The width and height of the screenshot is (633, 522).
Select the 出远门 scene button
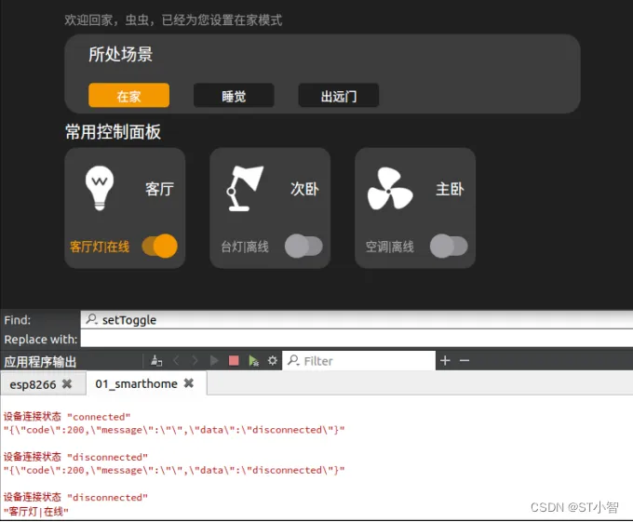pyautogui.click(x=338, y=96)
